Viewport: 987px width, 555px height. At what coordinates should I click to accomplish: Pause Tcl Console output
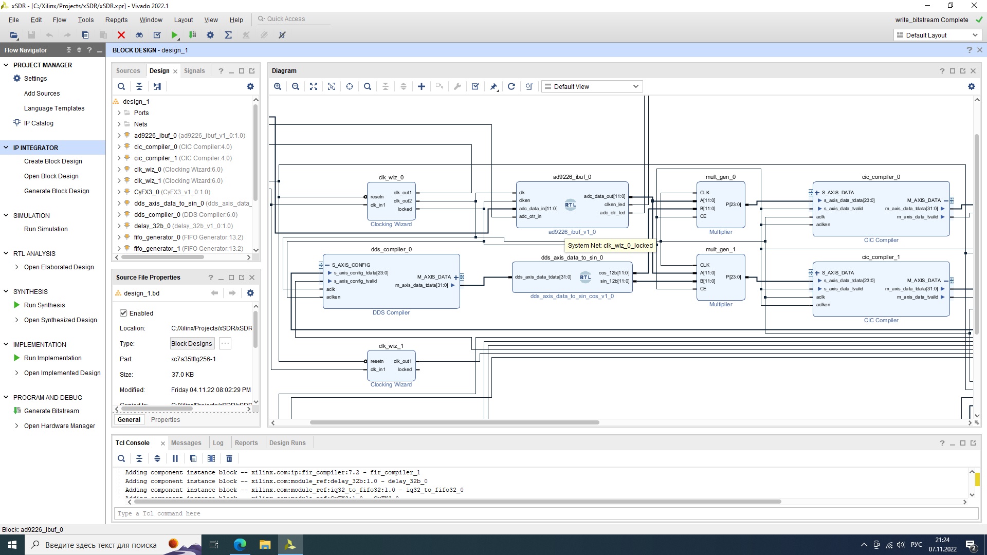(175, 458)
